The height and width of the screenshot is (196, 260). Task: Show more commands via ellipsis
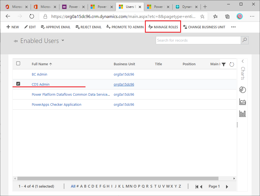(233, 27)
